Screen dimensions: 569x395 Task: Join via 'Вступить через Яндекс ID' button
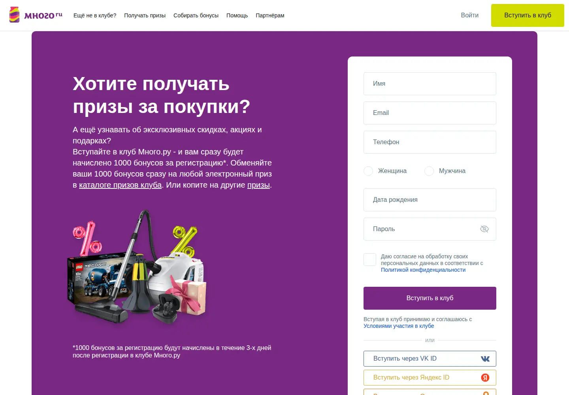click(x=430, y=378)
